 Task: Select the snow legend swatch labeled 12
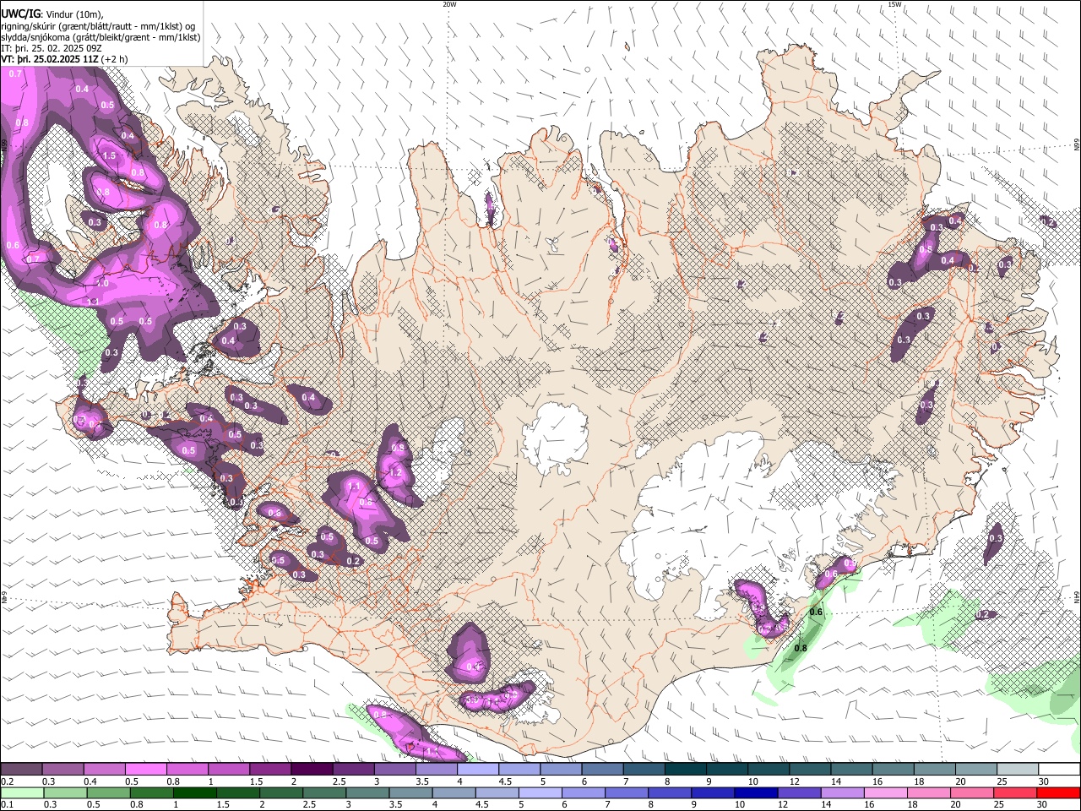pos(811,770)
